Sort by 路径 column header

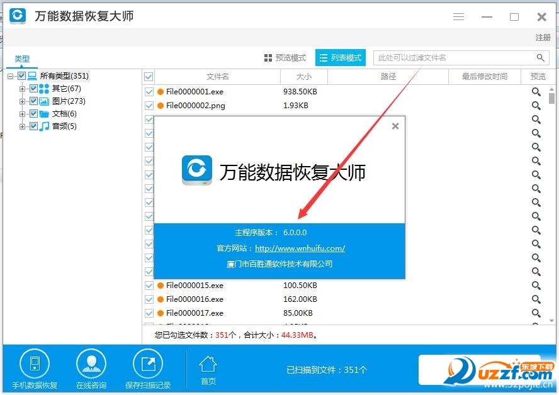388,77
